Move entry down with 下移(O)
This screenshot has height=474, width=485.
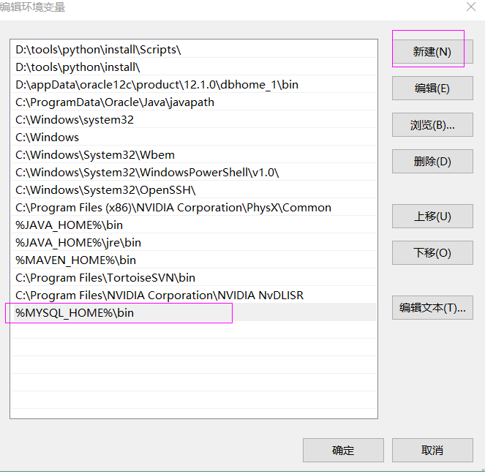click(432, 253)
